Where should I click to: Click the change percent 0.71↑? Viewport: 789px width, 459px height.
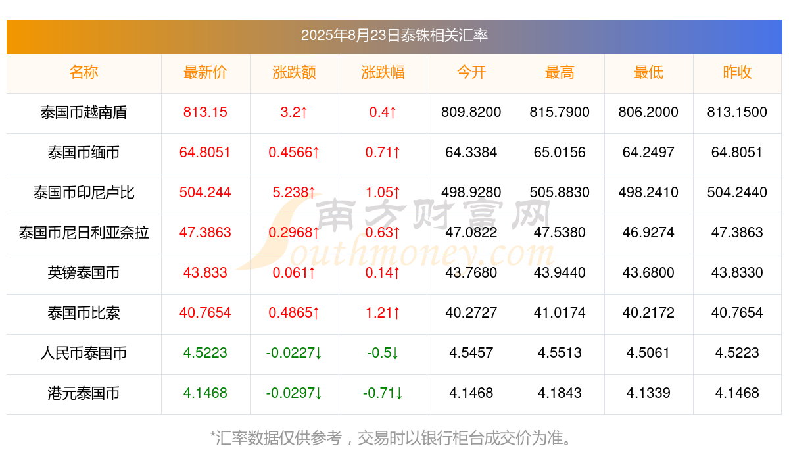click(383, 153)
